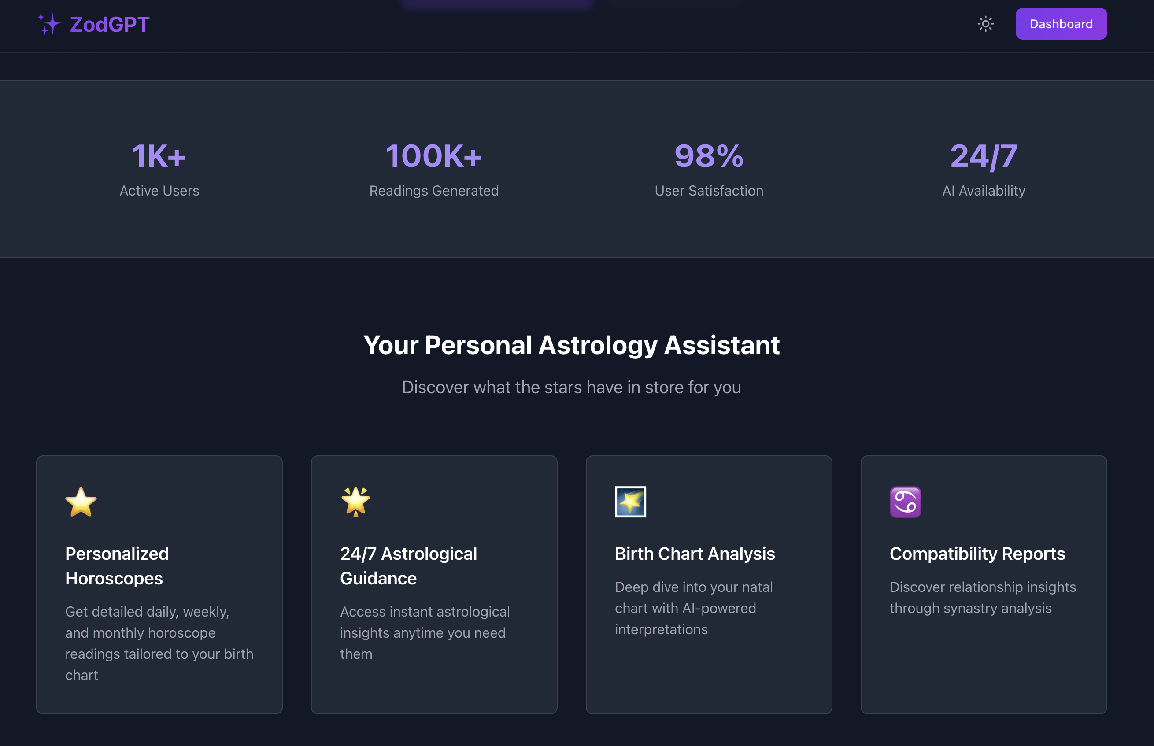
Task: Click the 24/7 AI Availability stat
Action: click(984, 169)
